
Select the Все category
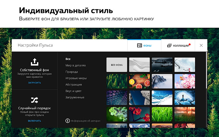pos(68,59)
